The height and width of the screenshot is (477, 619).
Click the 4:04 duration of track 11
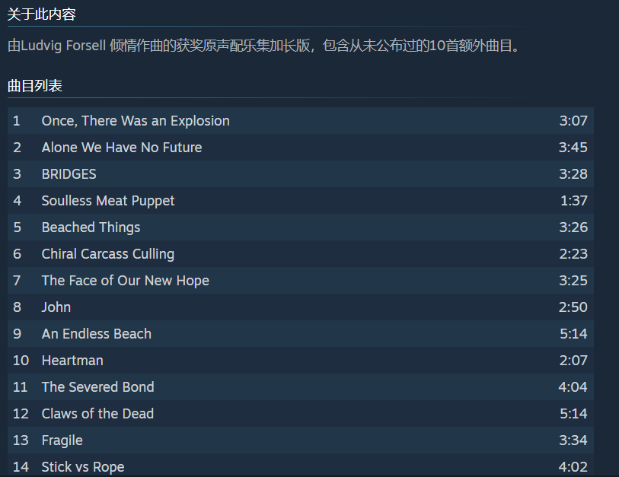click(x=573, y=387)
